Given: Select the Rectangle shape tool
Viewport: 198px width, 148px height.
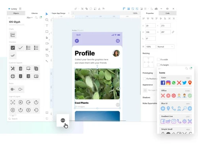Looking at the screenshot, I should coord(47,32).
